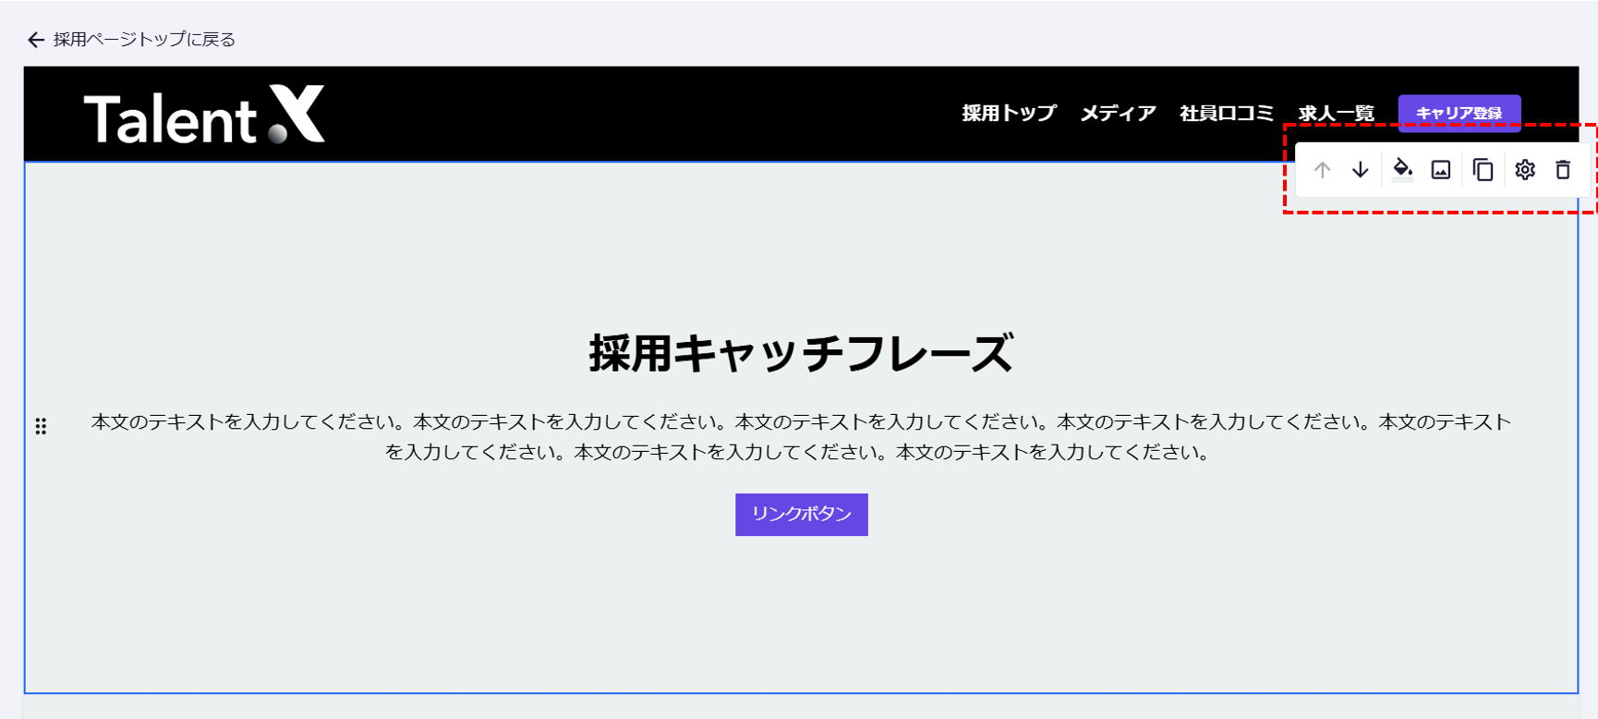
Task: Open section settings via the gear icon
Action: (1524, 170)
